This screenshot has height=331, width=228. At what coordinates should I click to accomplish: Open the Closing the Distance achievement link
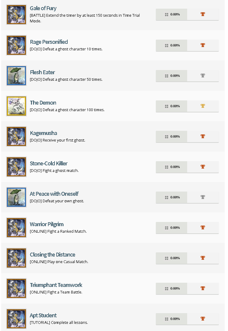[x=52, y=254]
